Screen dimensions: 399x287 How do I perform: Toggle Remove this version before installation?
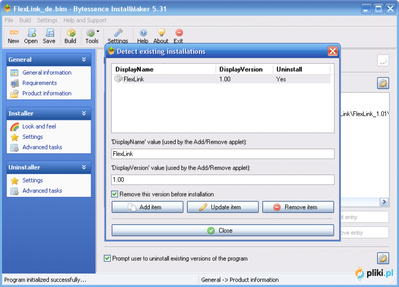(x=115, y=194)
